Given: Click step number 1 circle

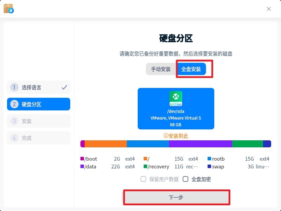Looking at the screenshot, I should tap(14, 87).
